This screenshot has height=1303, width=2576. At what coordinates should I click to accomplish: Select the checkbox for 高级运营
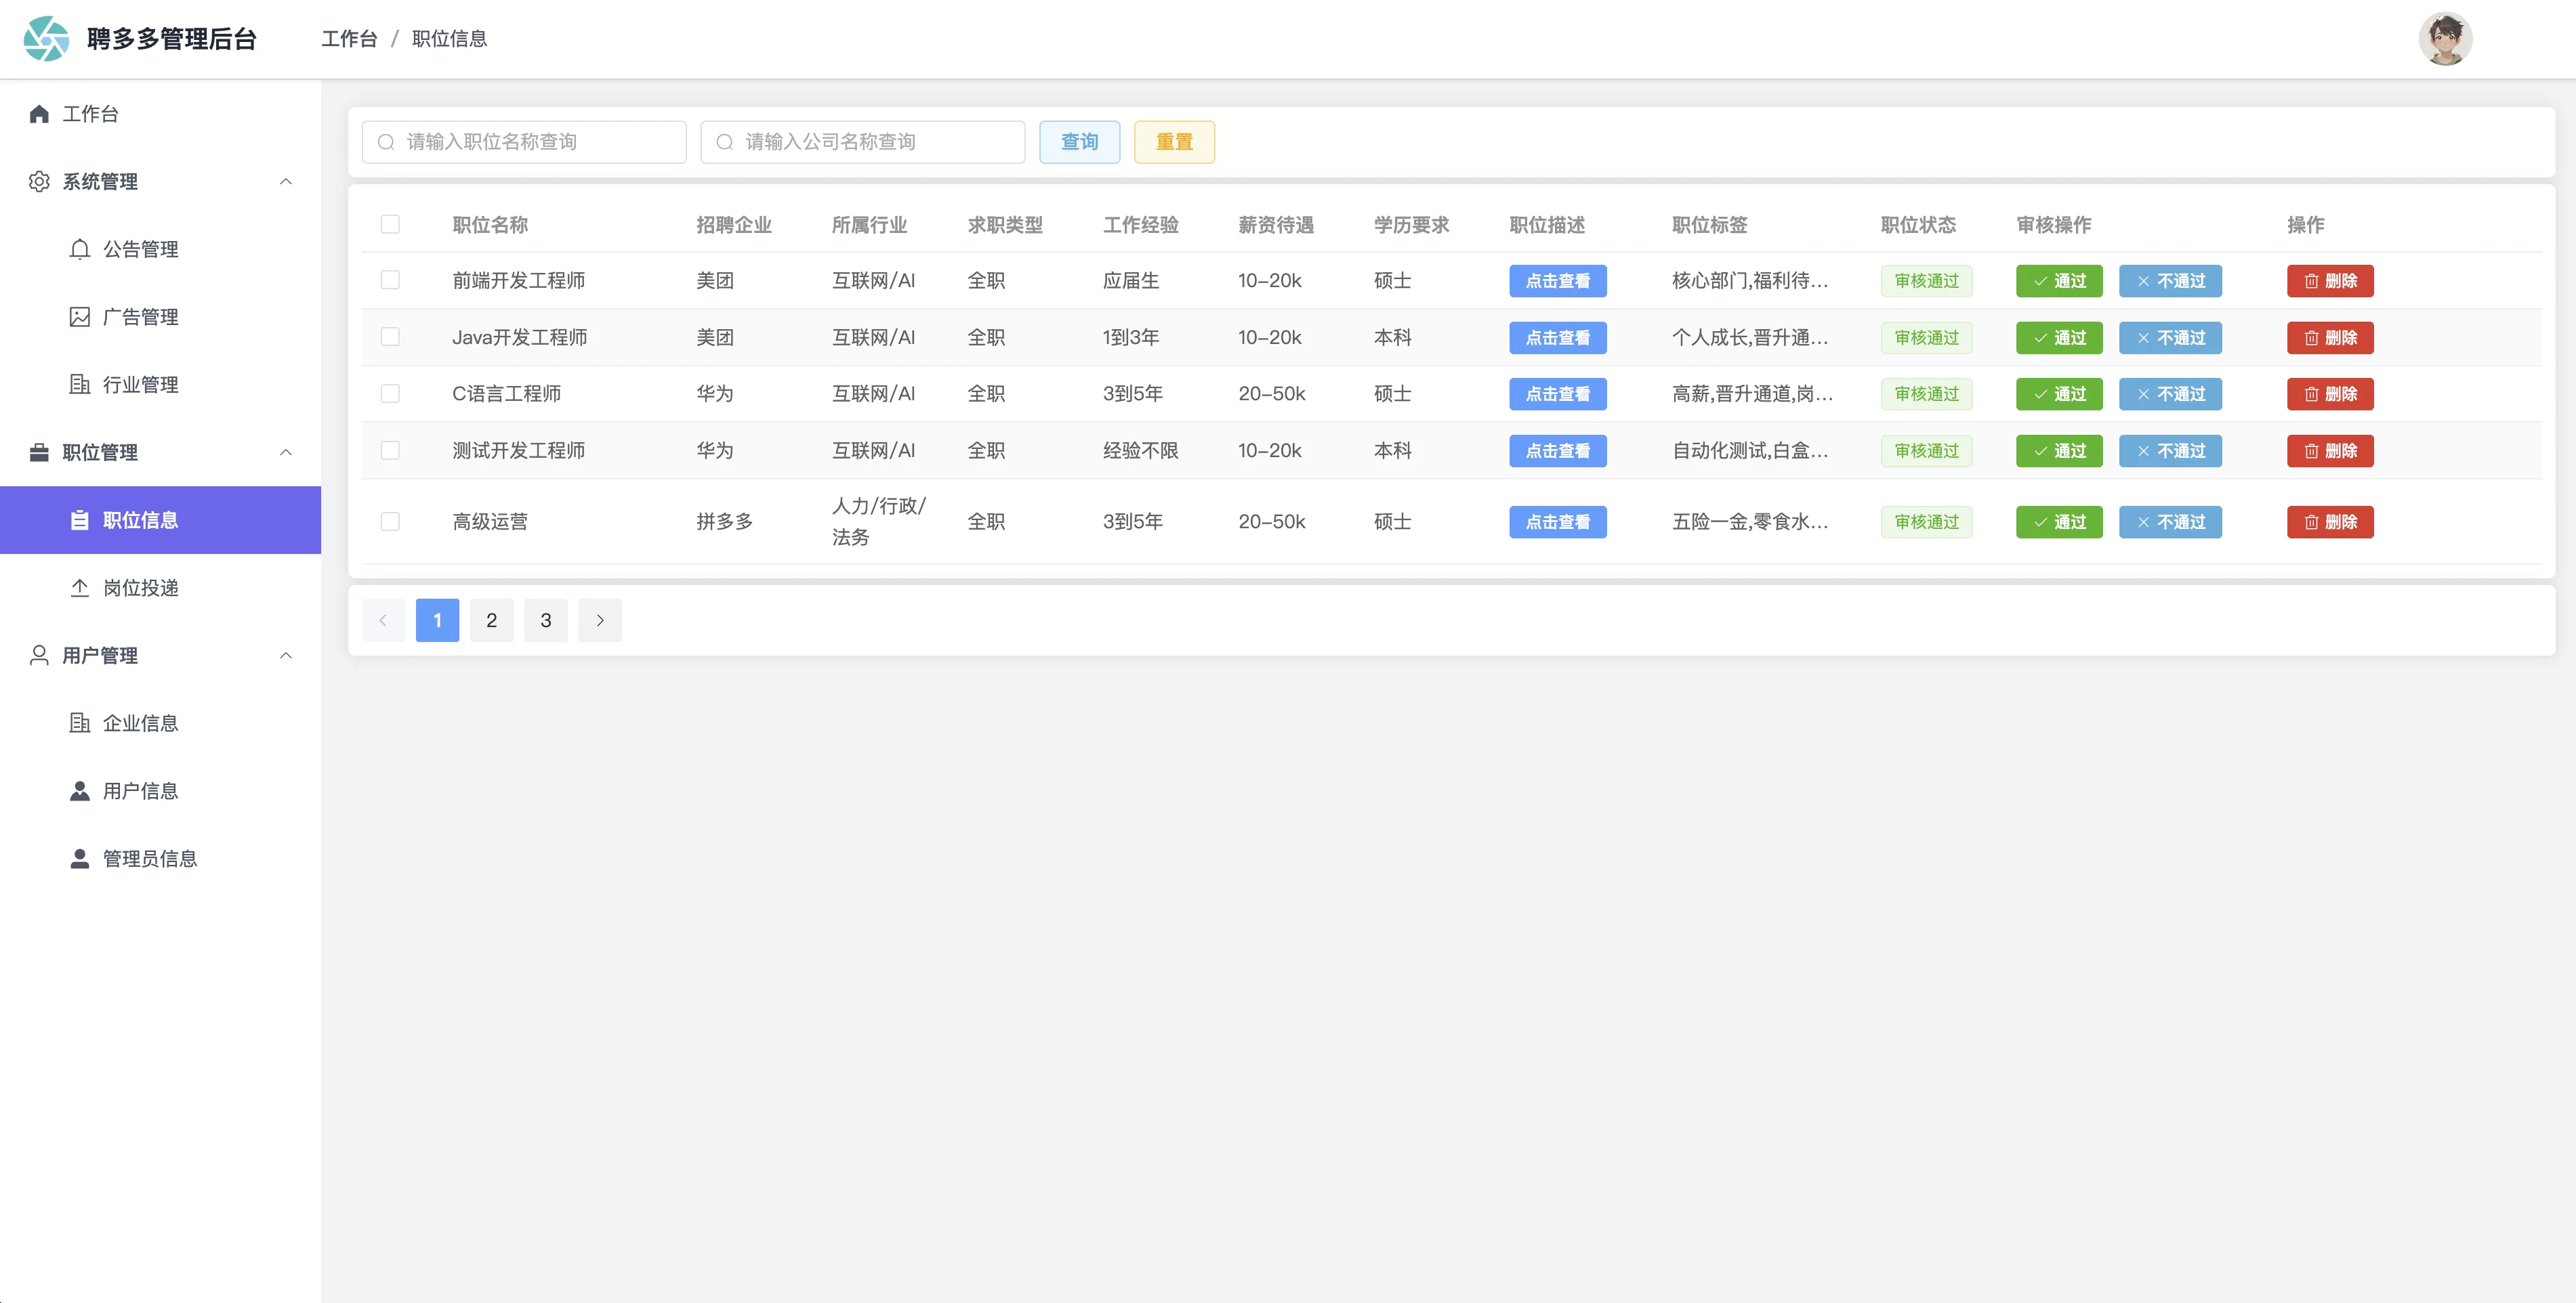[390, 521]
